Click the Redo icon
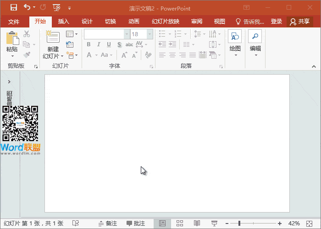The image size is (321, 229). click(x=43, y=7)
